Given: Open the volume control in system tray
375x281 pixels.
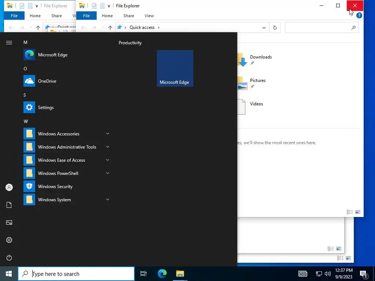Looking at the screenshot, I should 328,274.
